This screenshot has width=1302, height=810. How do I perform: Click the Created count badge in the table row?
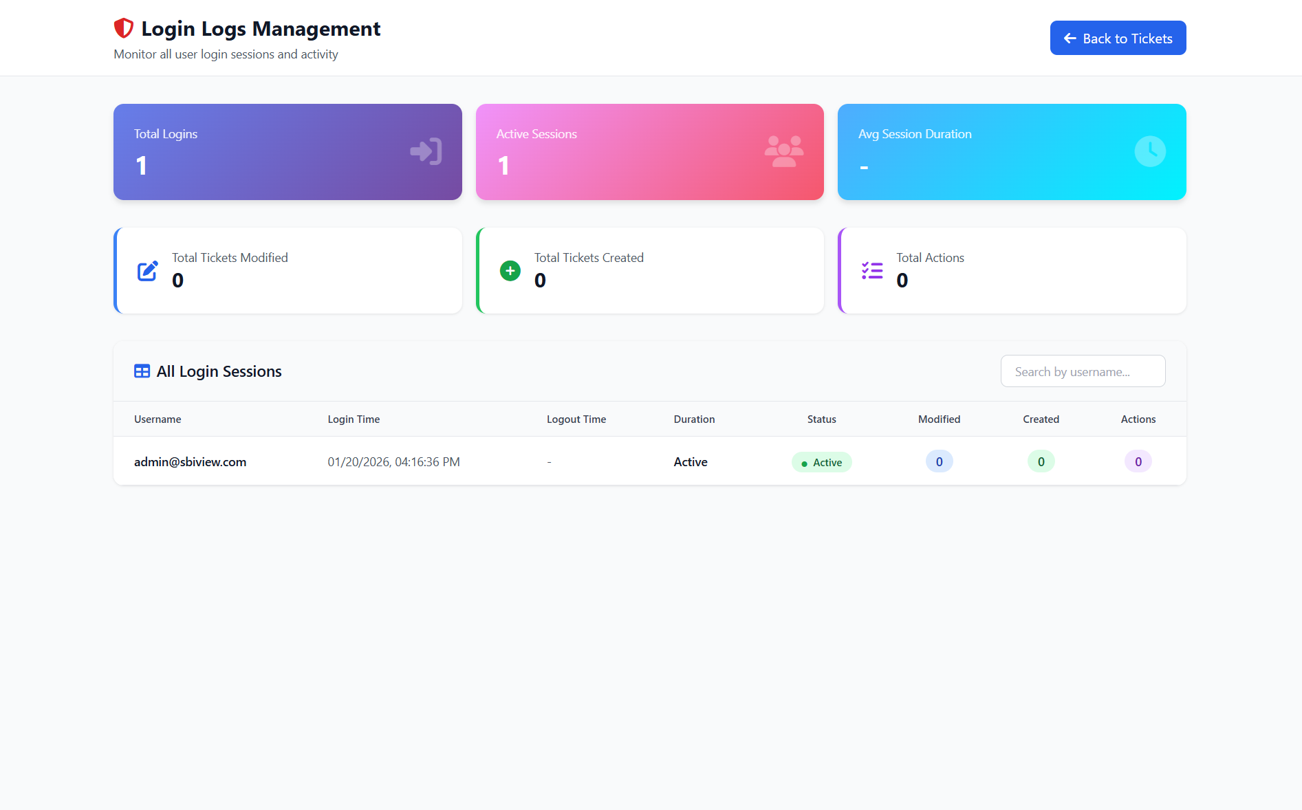tap(1041, 461)
